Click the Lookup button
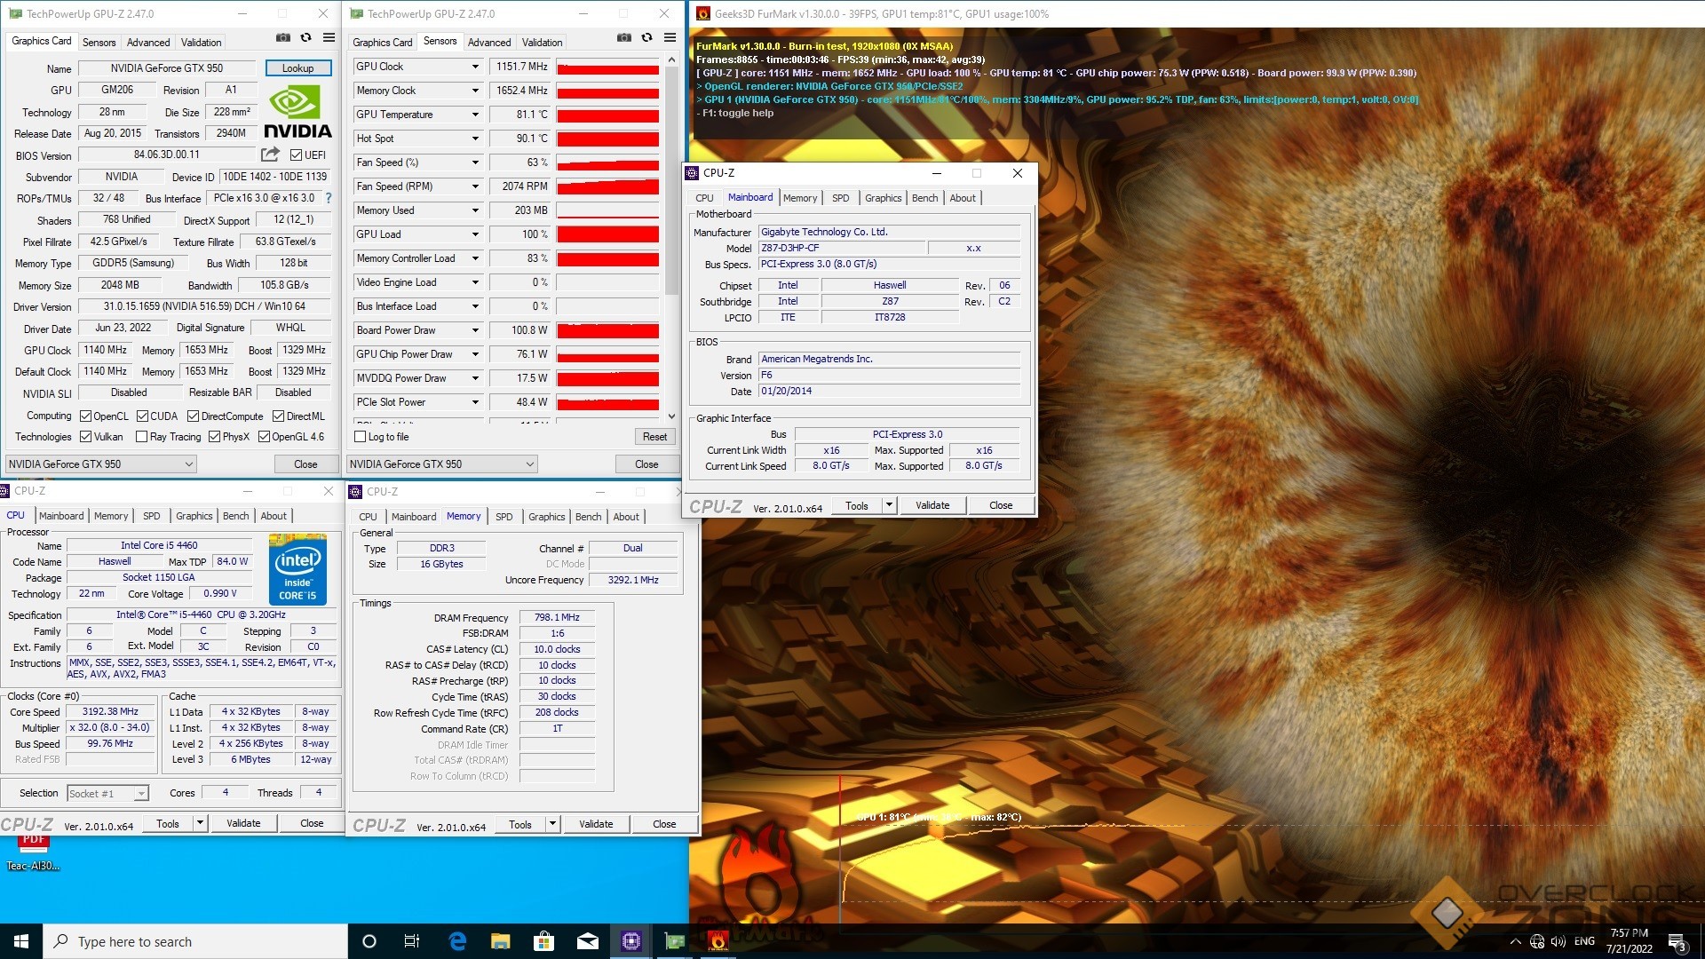Viewport: 1705px width, 959px height. click(x=297, y=68)
